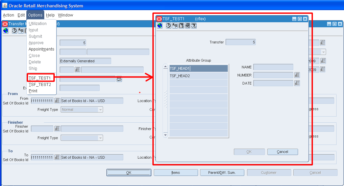Click Attribute Group scrollbar up arrow

[166, 67]
